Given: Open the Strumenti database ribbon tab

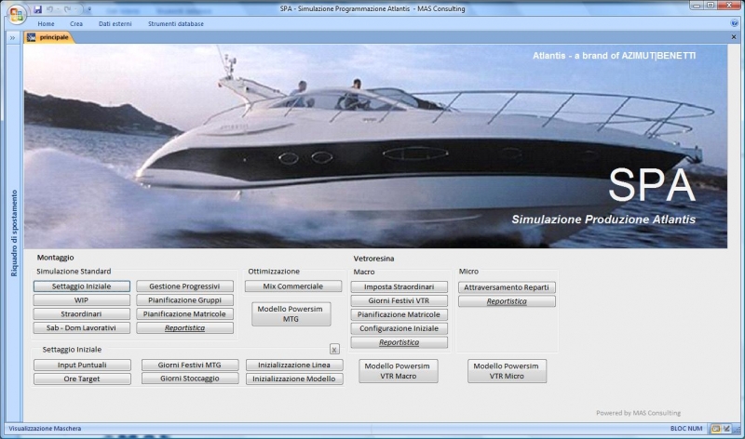Looking at the screenshot, I should (x=178, y=23).
